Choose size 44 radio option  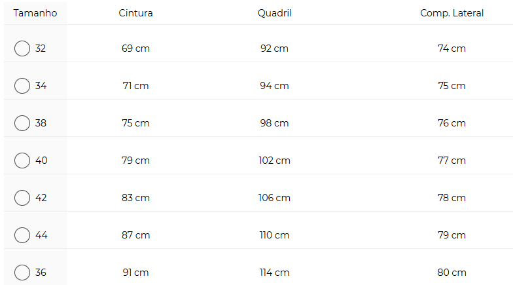coord(22,235)
